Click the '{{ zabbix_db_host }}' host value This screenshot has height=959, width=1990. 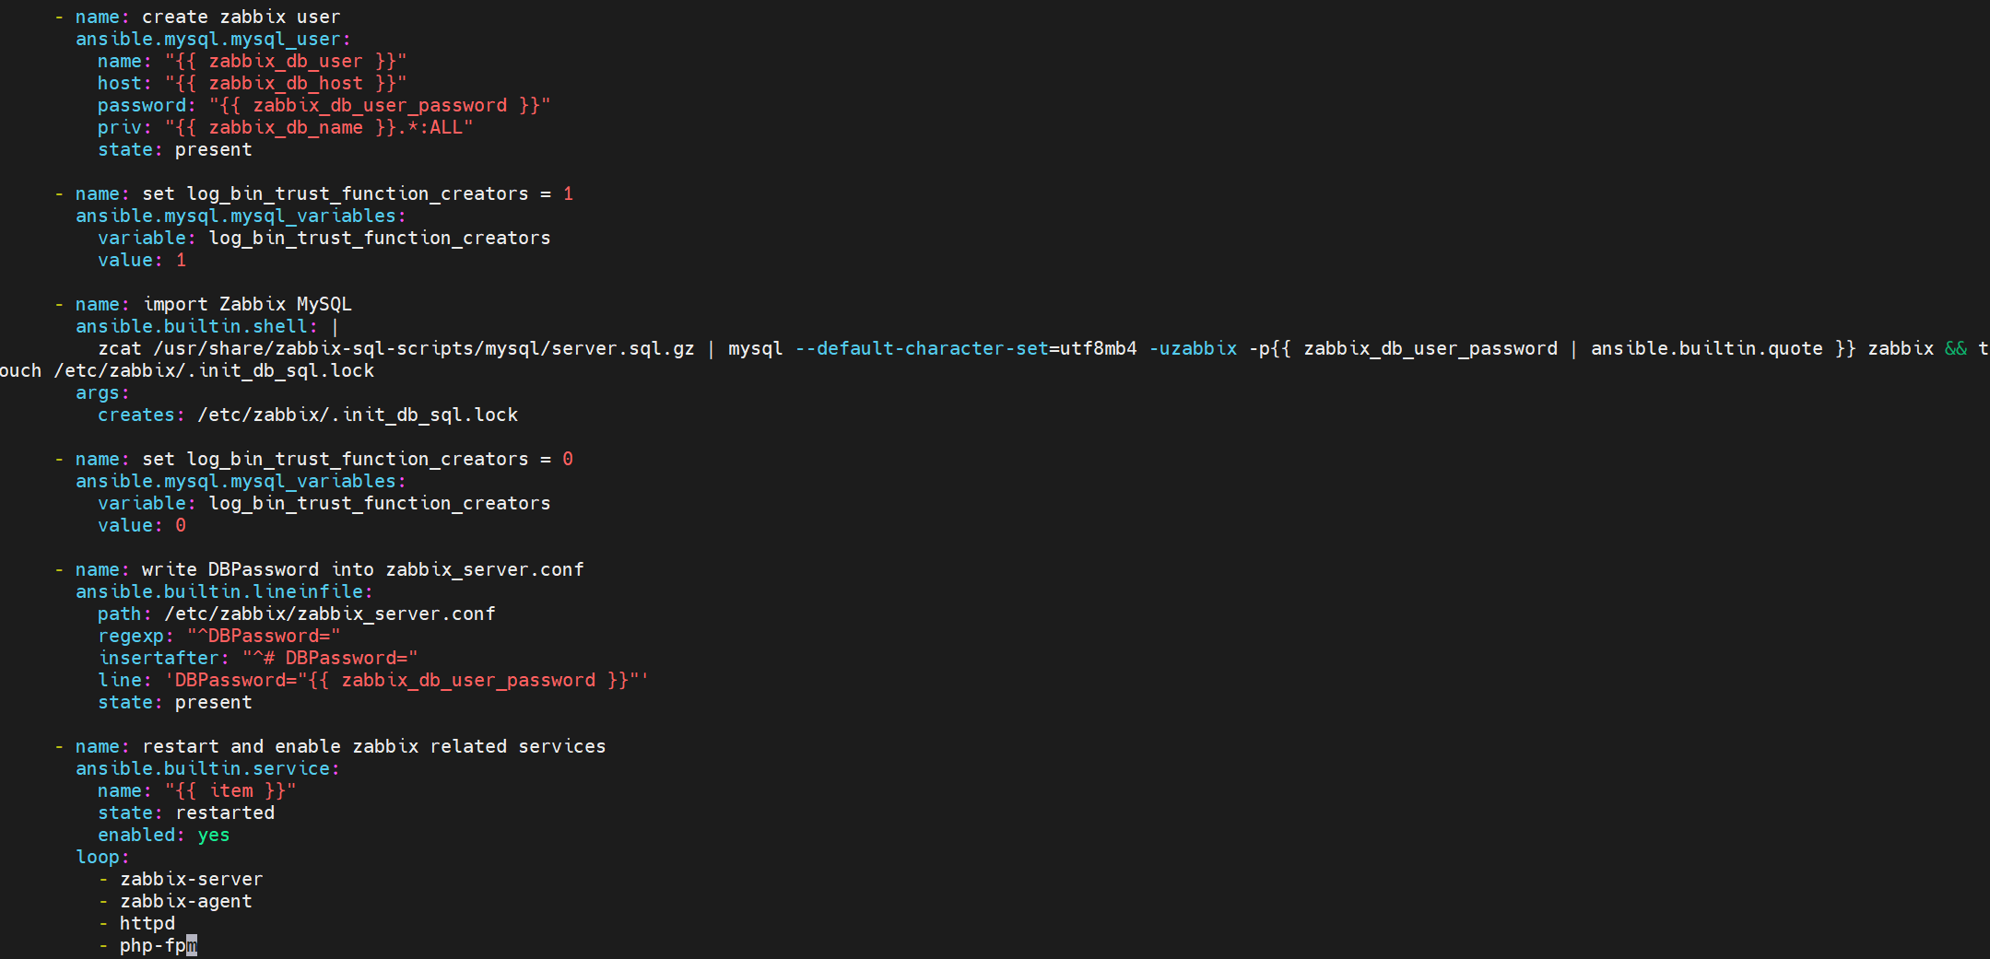pos(286,83)
